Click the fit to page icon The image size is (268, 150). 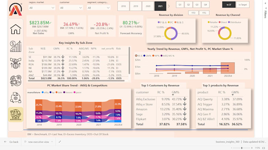pos(264,148)
